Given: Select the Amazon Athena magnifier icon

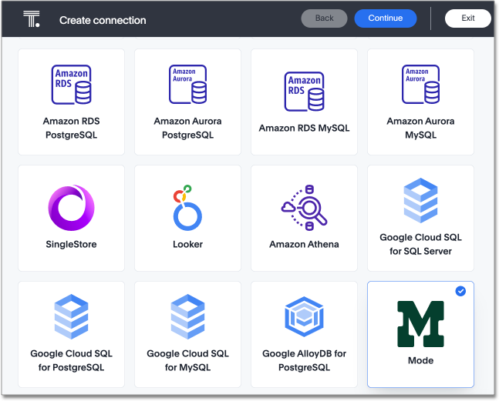Looking at the screenshot, I should 304,208.
